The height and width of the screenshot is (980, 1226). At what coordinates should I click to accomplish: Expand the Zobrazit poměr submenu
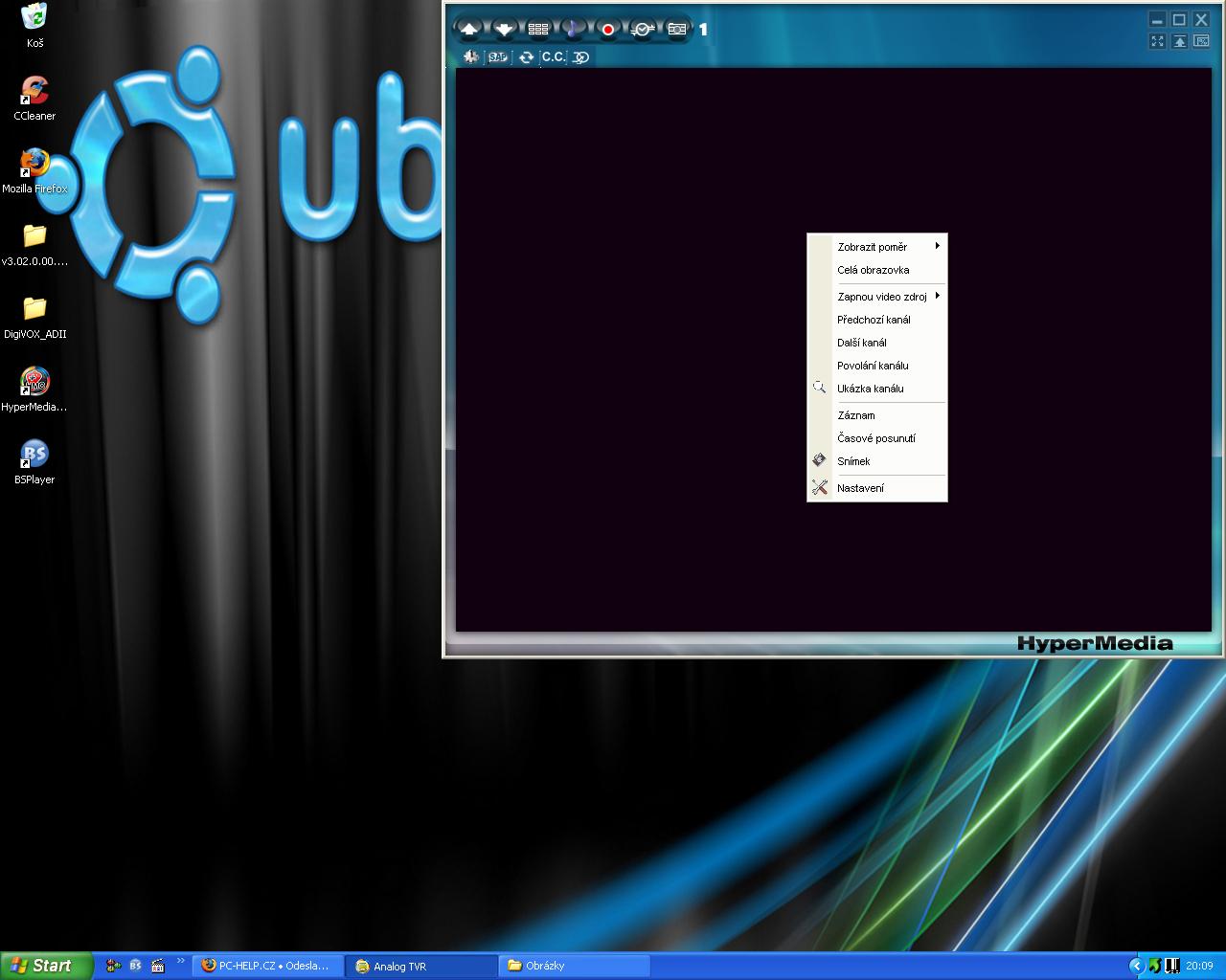tap(877, 247)
